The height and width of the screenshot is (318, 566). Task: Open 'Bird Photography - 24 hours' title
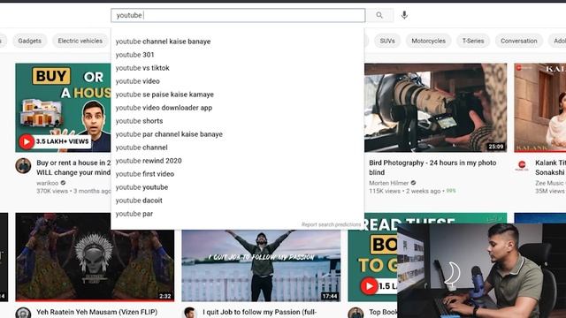tap(432, 167)
